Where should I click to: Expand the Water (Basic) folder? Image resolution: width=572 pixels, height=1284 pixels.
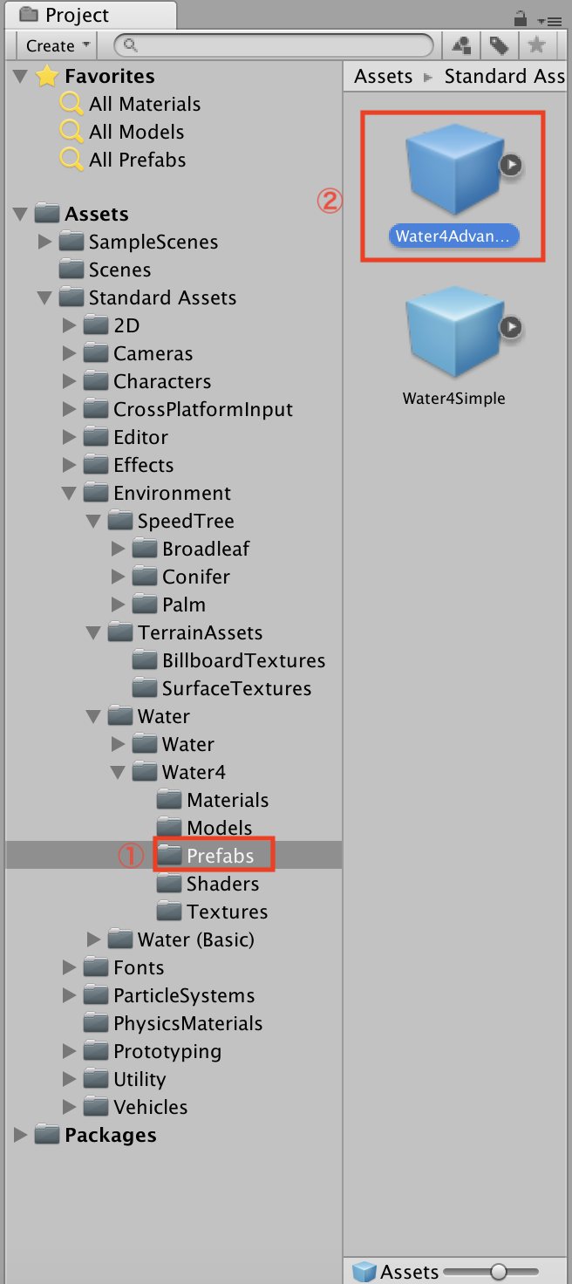(94, 939)
